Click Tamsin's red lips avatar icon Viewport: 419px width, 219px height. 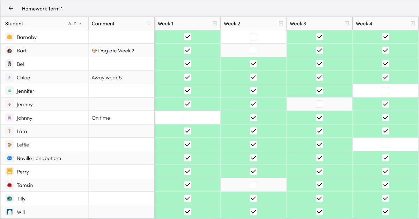tap(10, 185)
